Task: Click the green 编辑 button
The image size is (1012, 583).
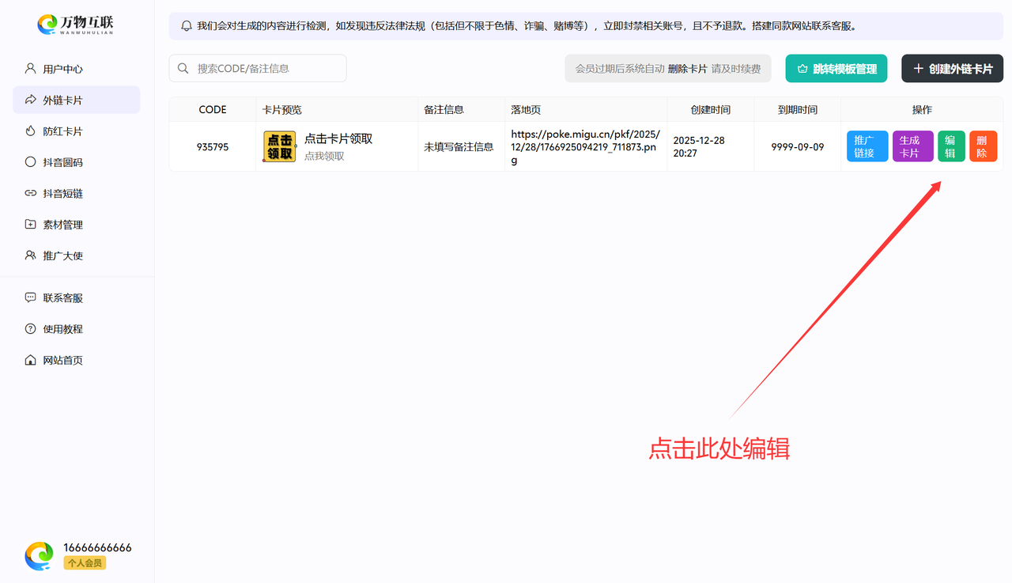Action: tap(951, 146)
